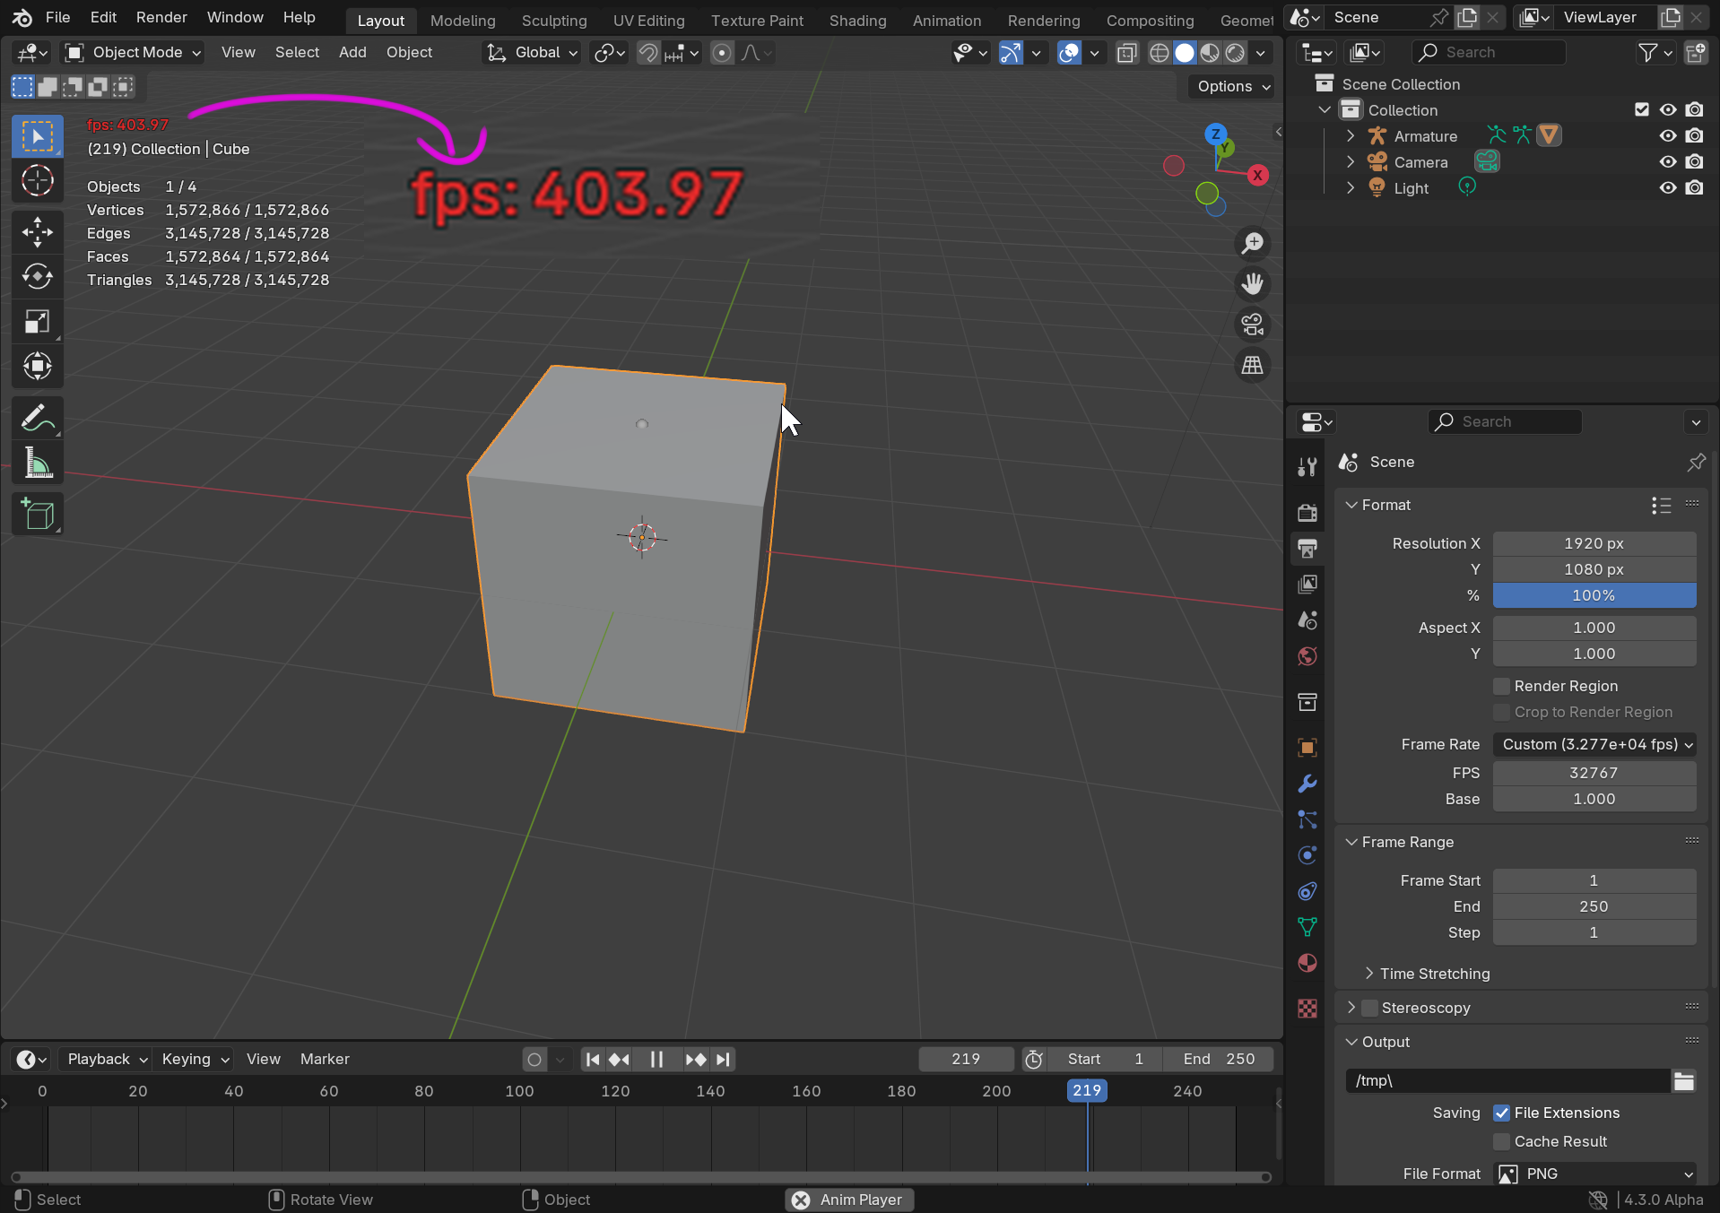Viewport: 1720px width, 1213px height.
Task: Select the Move tool in the toolbar
Action: click(37, 232)
